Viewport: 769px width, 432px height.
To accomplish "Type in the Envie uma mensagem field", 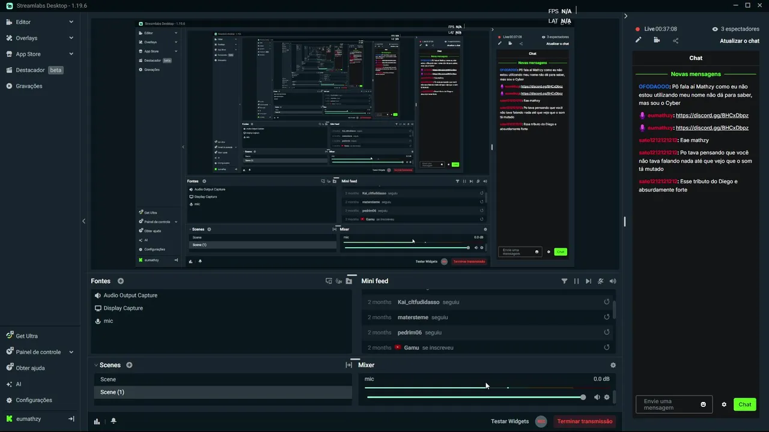I will (667, 404).
